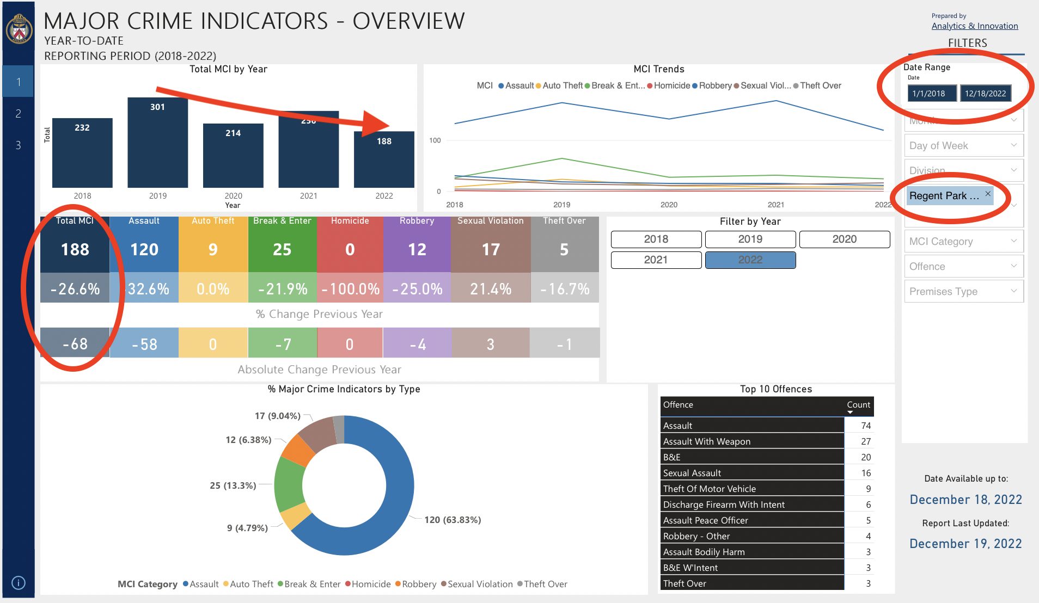Screen dimensions: 1039x603
Task: Remove the Regent Park neighbourhood filter
Action: tap(988, 194)
